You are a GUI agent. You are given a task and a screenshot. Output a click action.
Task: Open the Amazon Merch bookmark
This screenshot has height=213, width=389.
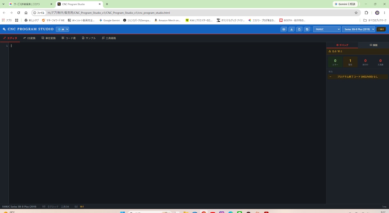click(x=167, y=20)
